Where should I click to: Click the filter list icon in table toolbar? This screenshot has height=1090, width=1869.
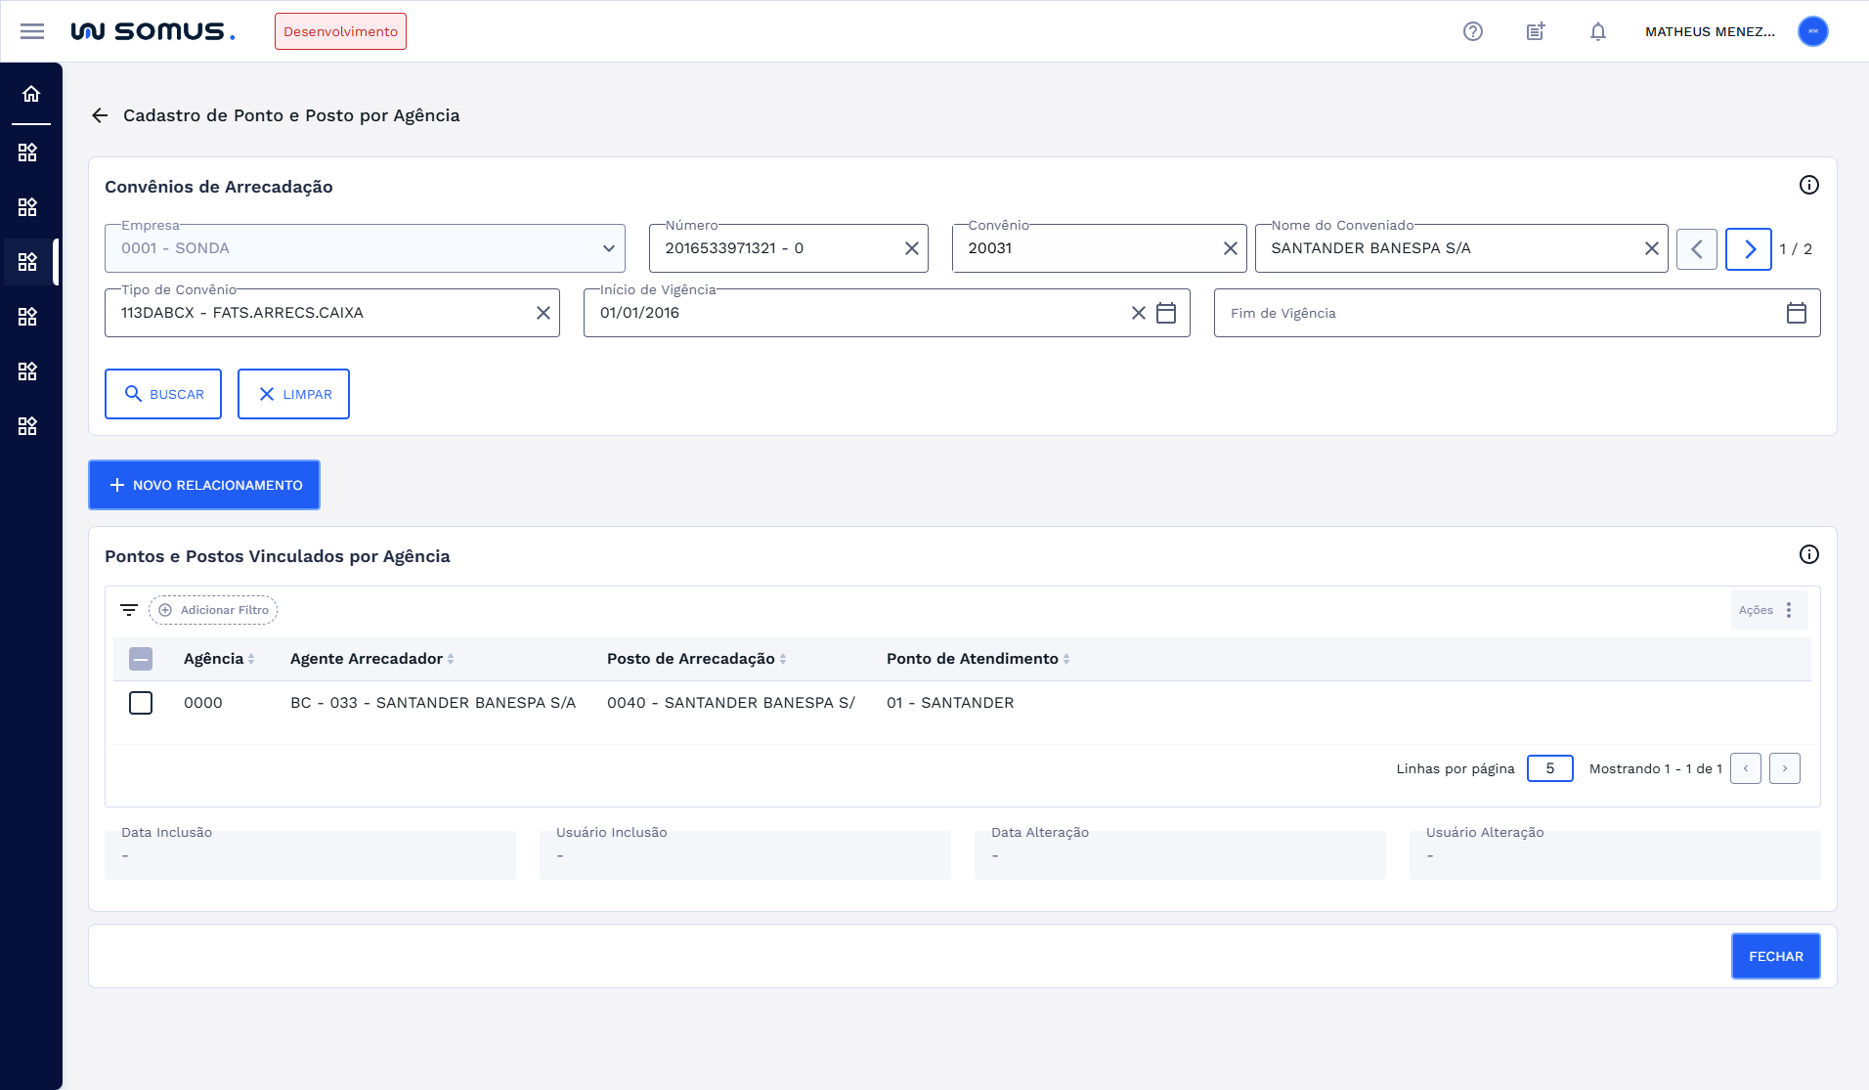tap(128, 610)
